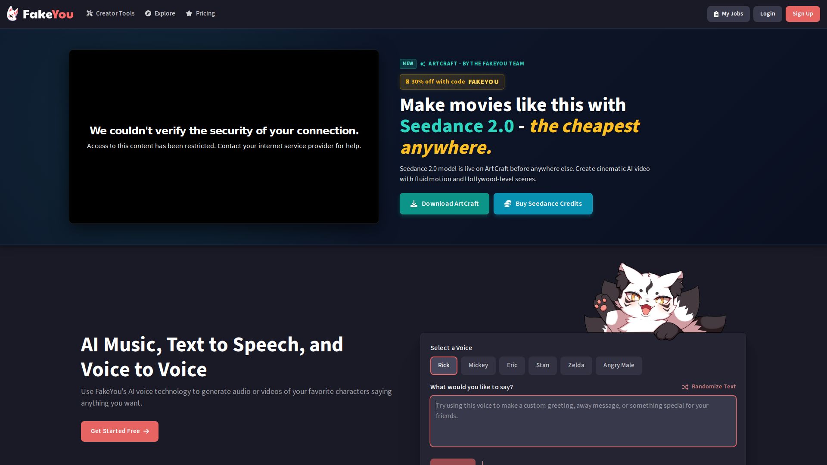The width and height of the screenshot is (827, 465).
Task: Select the Zelda voice
Action: (x=576, y=366)
